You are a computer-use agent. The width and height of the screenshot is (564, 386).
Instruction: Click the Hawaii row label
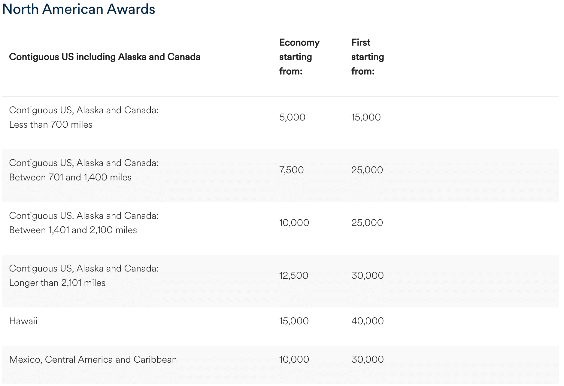(x=23, y=321)
